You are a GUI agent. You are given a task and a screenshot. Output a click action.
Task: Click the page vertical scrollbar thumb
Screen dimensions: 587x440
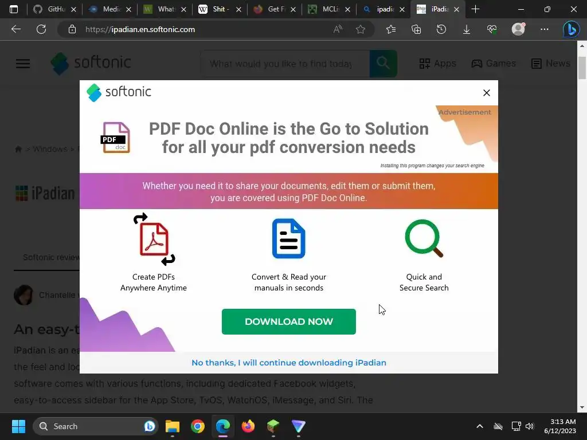point(582,68)
